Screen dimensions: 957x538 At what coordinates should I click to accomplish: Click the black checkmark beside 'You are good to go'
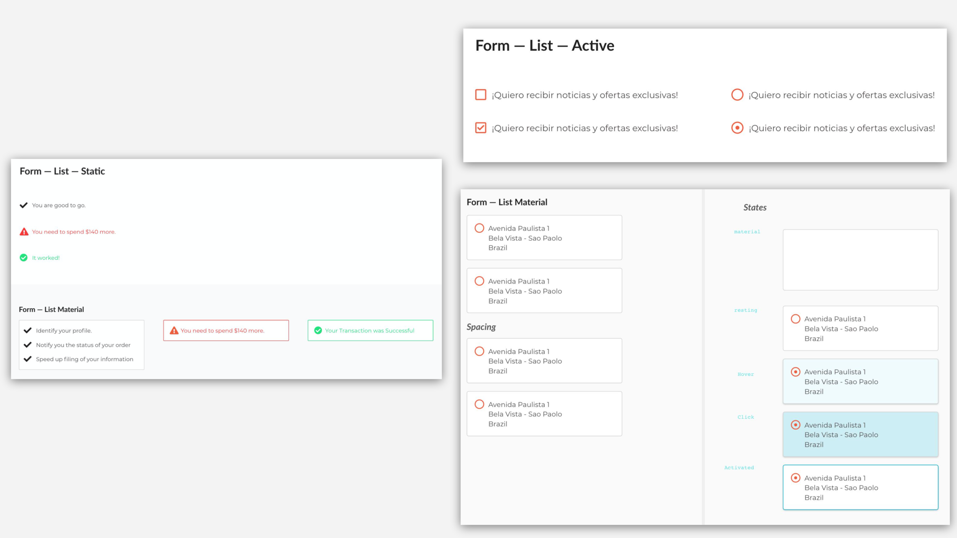point(24,205)
